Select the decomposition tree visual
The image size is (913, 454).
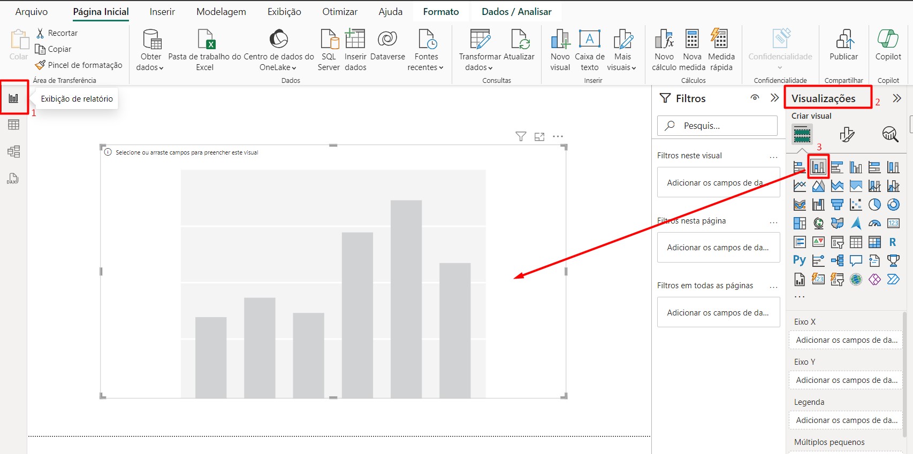[x=837, y=260]
